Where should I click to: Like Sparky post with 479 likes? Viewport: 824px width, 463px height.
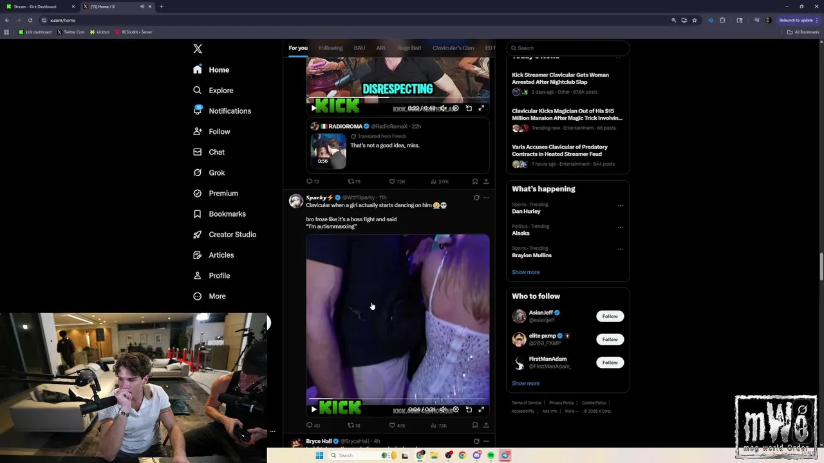(397, 425)
